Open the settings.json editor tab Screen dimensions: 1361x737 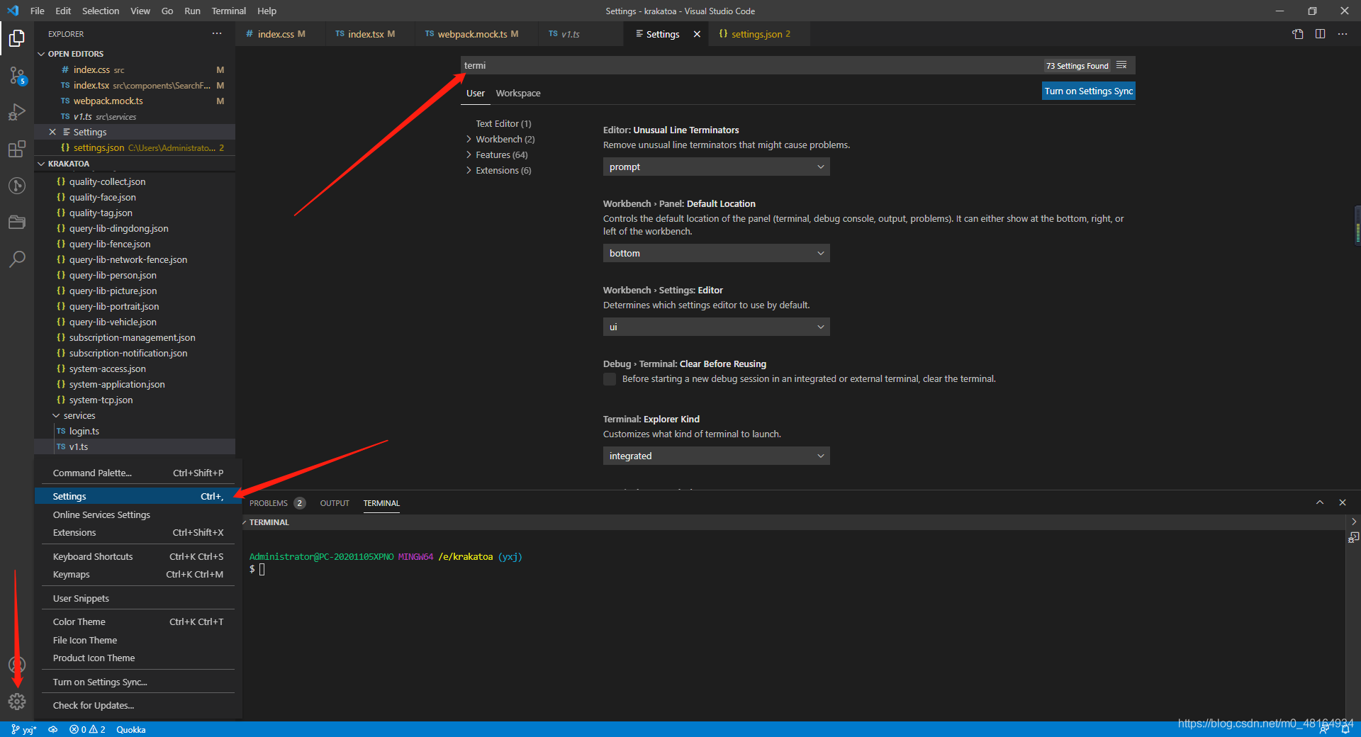756,34
